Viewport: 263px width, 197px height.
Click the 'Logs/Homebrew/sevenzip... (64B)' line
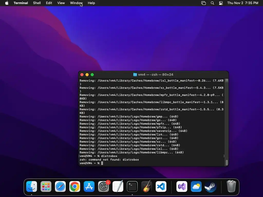tap(133, 131)
